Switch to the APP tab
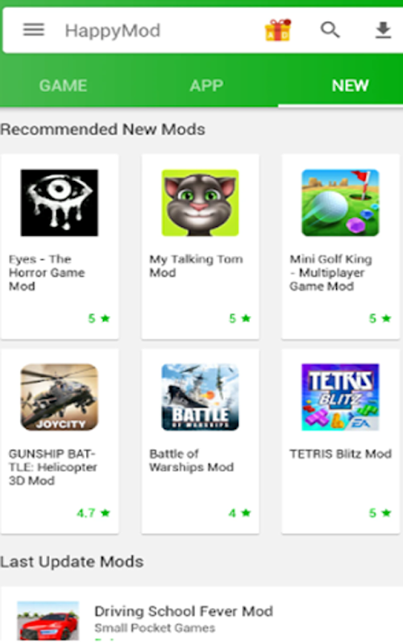403x644 pixels. click(x=206, y=86)
